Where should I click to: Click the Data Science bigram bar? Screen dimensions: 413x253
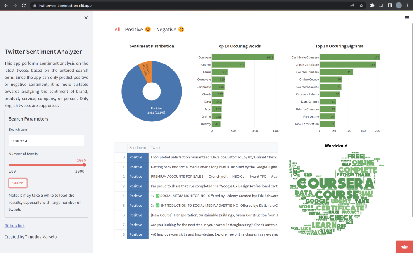(x=328, y=102)
